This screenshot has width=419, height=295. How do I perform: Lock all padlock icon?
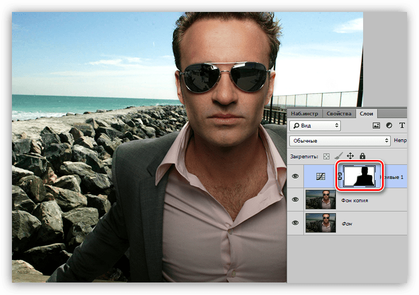[x=363, y=156]
